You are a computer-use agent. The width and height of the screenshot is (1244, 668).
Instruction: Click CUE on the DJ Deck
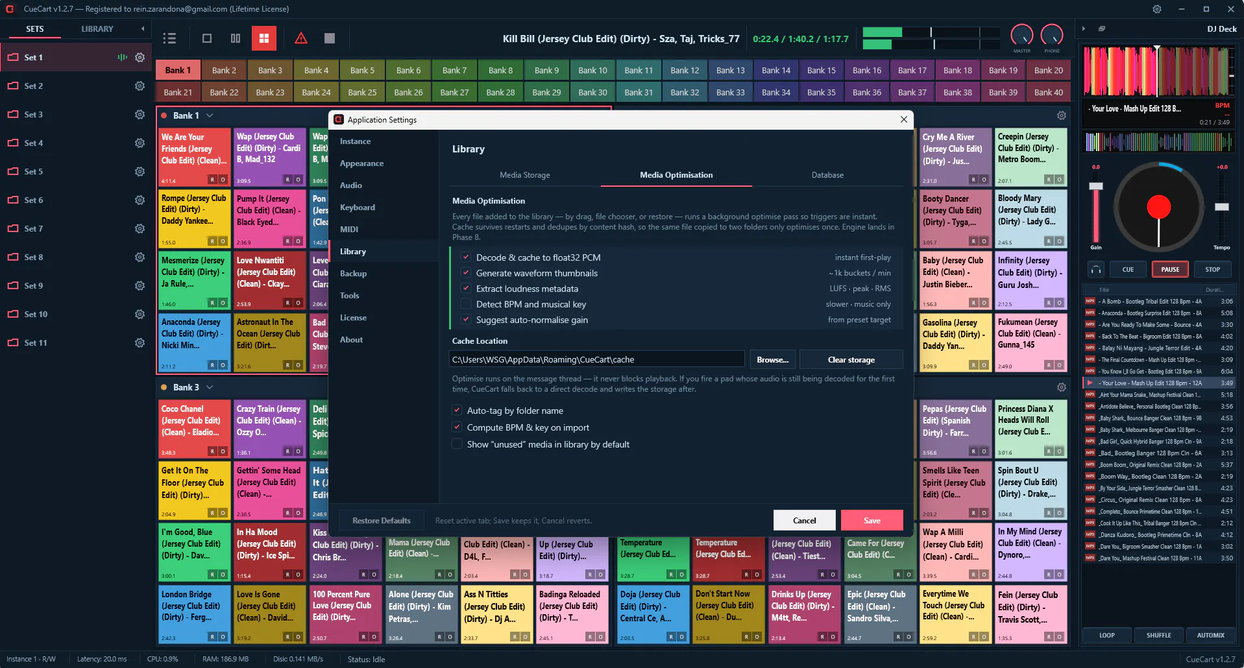[1128, 270]
